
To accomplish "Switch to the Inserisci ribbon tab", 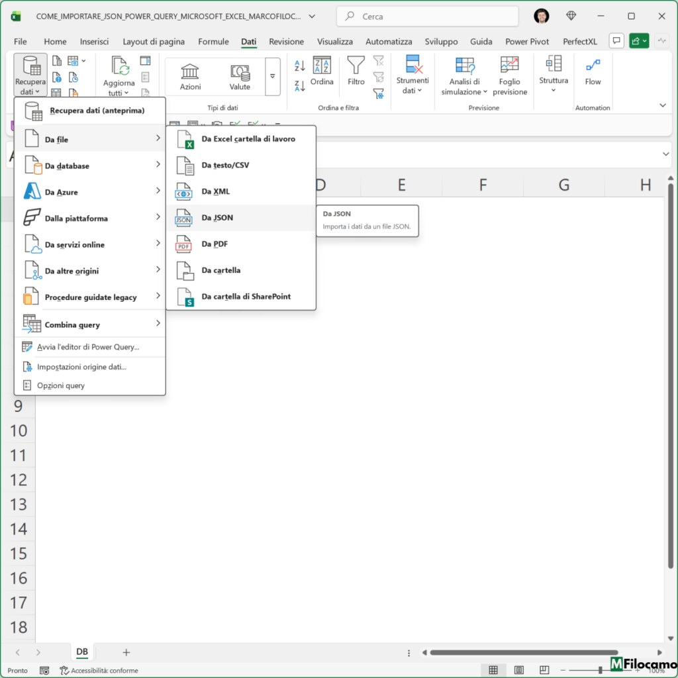I will point(94,42).
